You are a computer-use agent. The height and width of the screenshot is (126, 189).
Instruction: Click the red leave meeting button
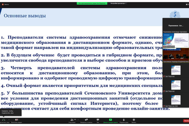point(186,120)
